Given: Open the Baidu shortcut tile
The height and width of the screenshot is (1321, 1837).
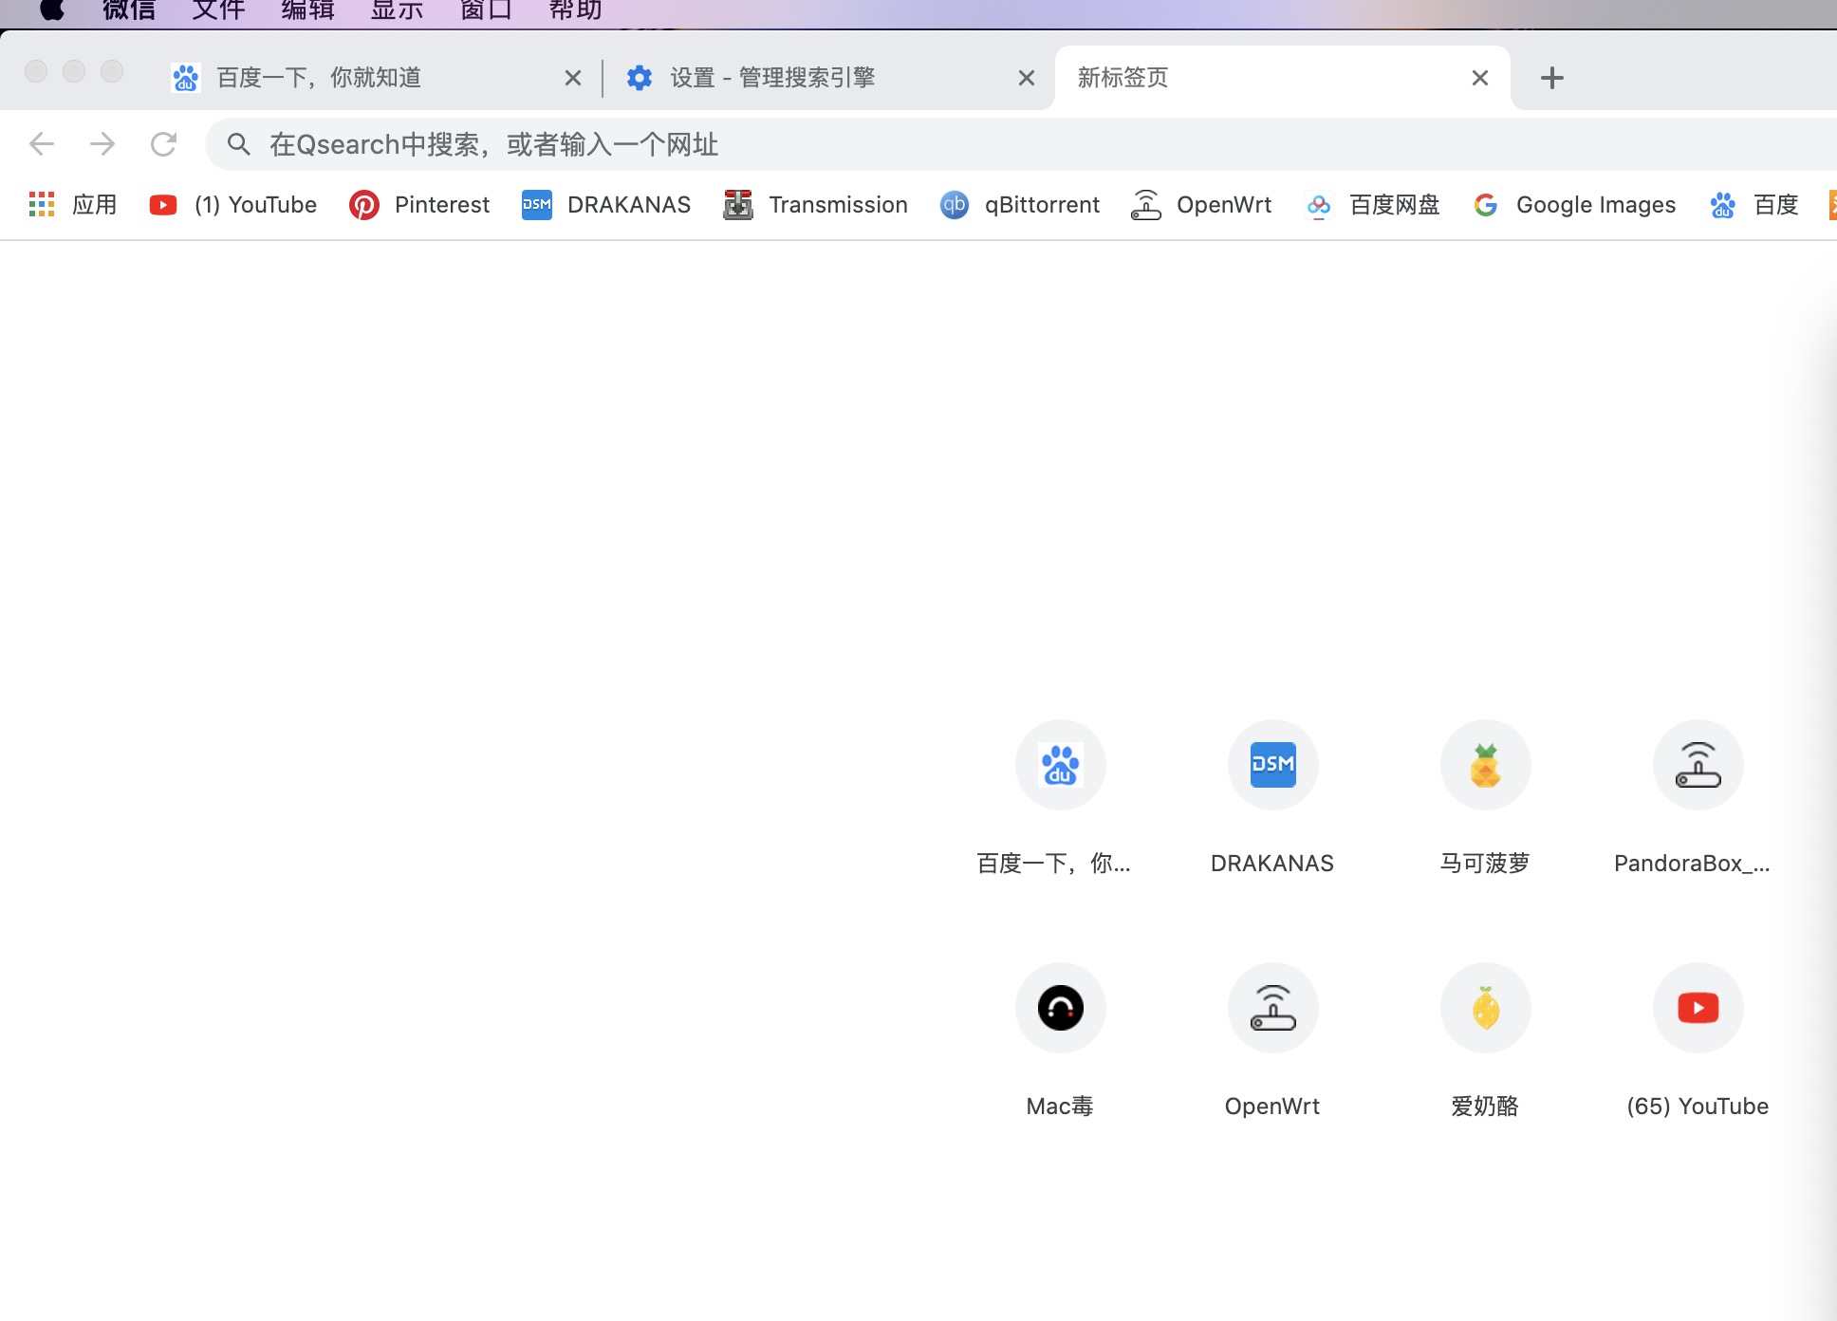Looking at the screenshot, I should (x=1060, y=765).
